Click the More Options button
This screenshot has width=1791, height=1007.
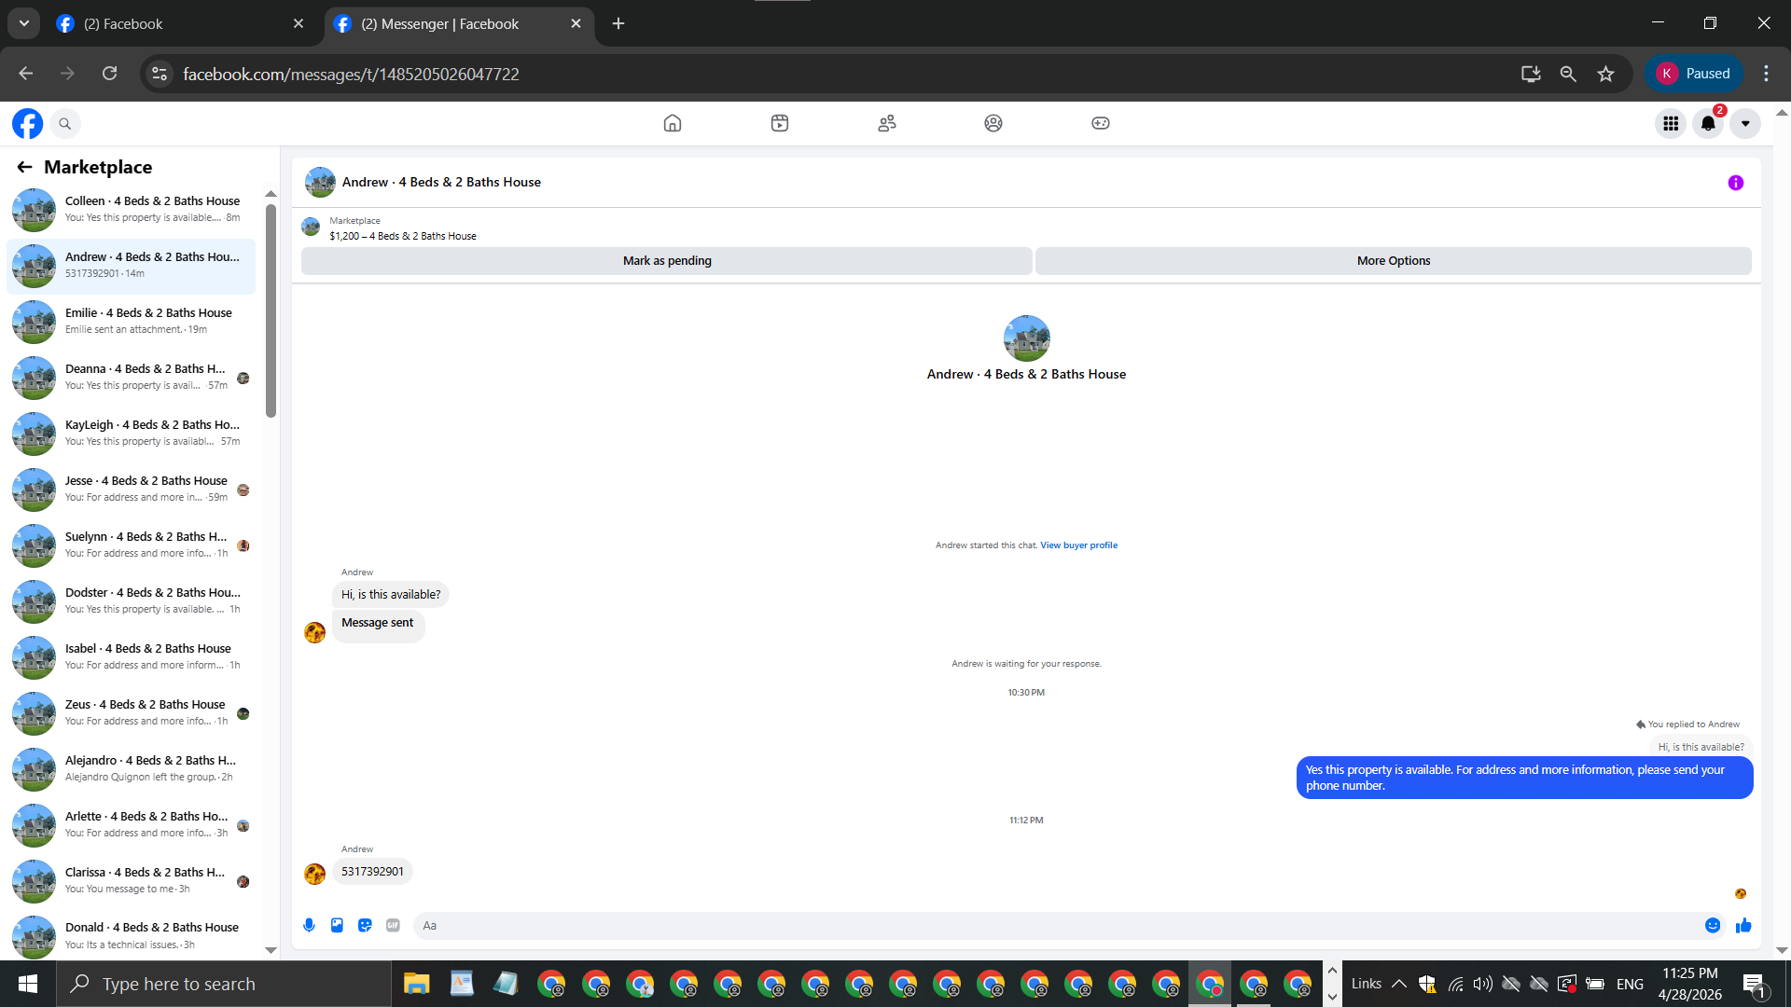click(1393, 261)
